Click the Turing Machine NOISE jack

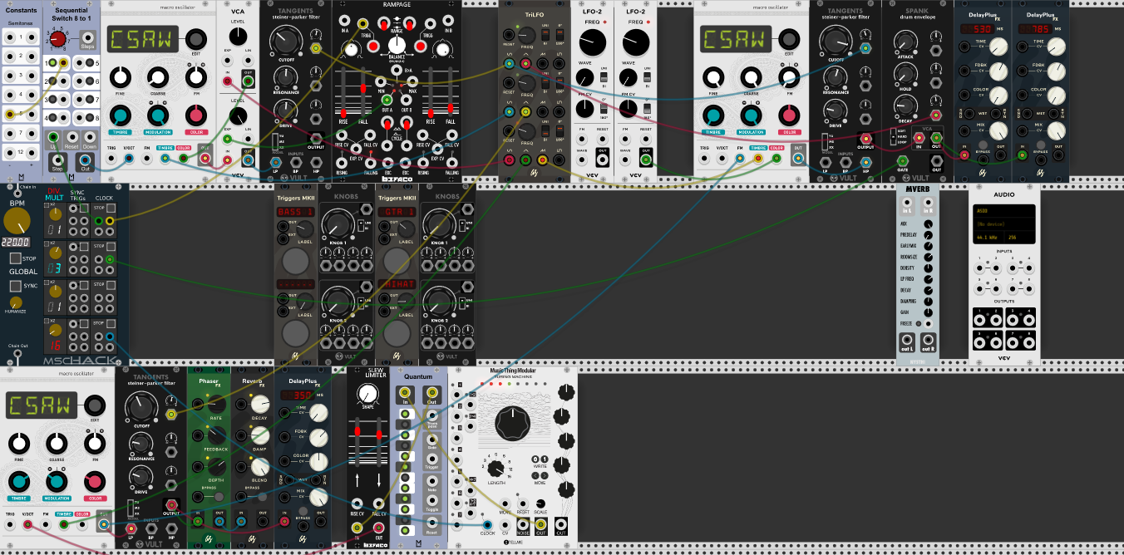pyautogui.click(x=523, y=525)
